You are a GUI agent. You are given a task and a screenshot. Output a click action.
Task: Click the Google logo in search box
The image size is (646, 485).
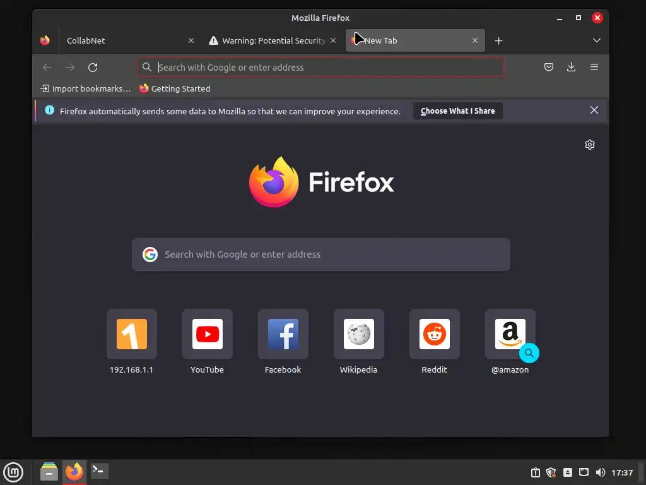[x=150, y=254]
